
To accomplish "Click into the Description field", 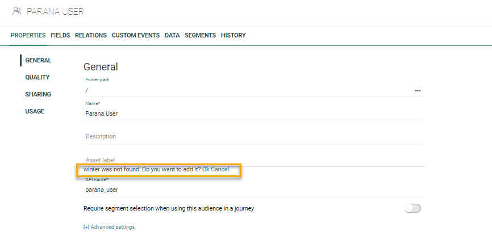I will point(253,137).
